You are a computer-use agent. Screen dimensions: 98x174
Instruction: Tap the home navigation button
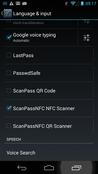(49, 168)
